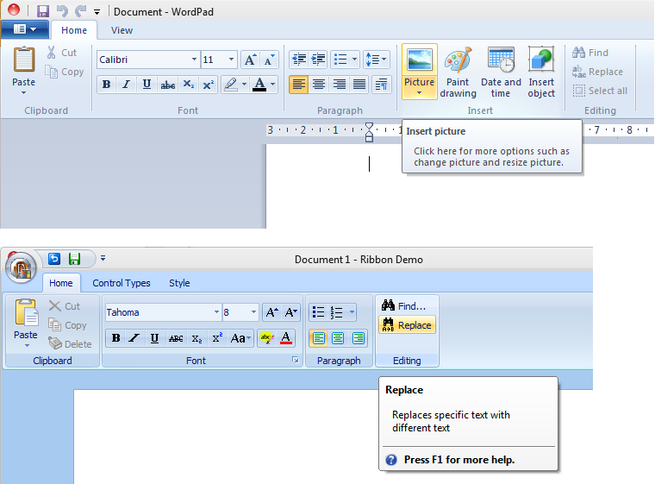Toggle Underline in WordPad

pos(147,85)
